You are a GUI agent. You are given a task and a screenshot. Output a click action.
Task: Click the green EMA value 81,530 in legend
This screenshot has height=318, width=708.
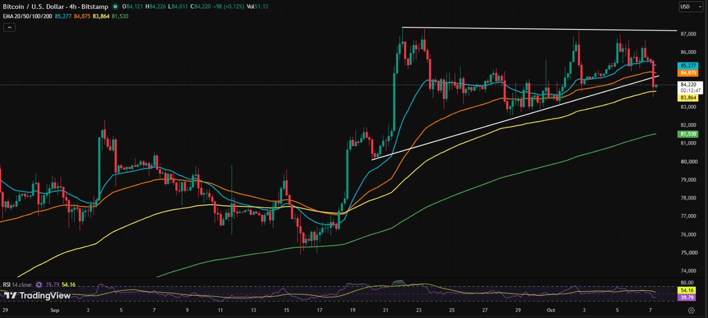click(120, 16)
